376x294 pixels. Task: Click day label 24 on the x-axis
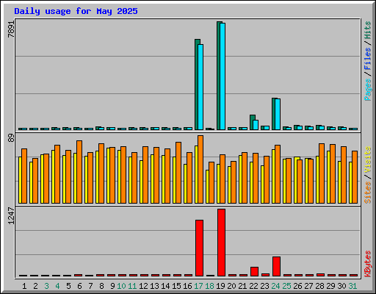pyautogui.click(x=275, y=286)
